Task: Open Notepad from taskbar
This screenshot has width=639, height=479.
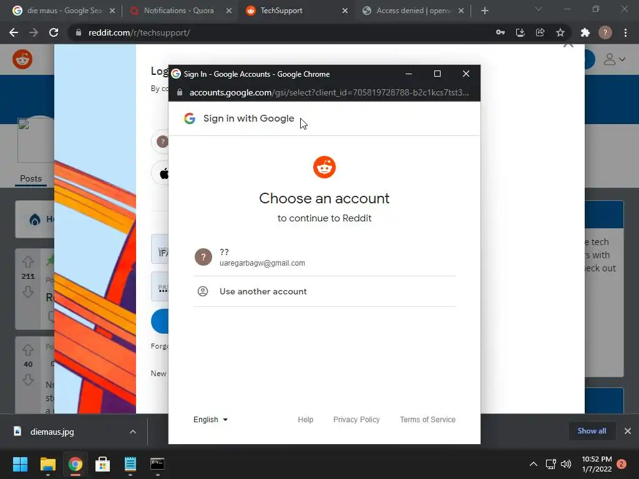Action: 130,464
